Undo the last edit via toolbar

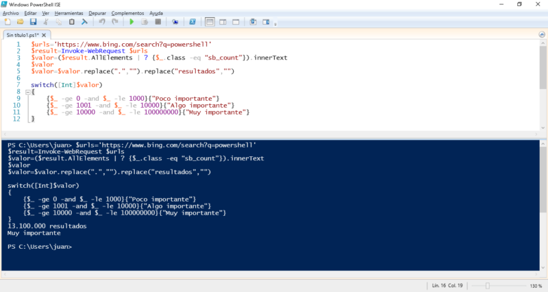pos(103,22)
